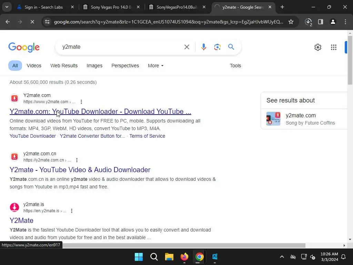This screenshot has width=353, height=265.
Task: Open more options for y2mate.is result
Action: click(72, 211)
